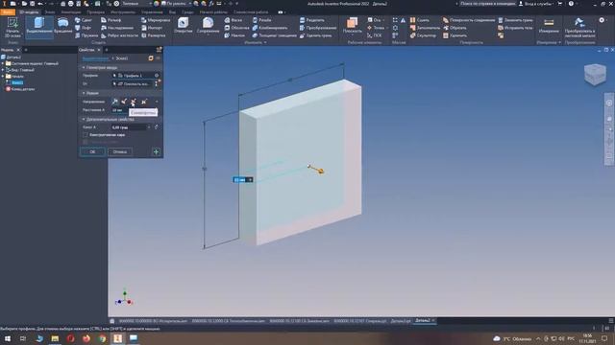The image size is (615, 345).
Task: Set asymmetric extrusion direction in Properties panel
Action: (144, 102)
